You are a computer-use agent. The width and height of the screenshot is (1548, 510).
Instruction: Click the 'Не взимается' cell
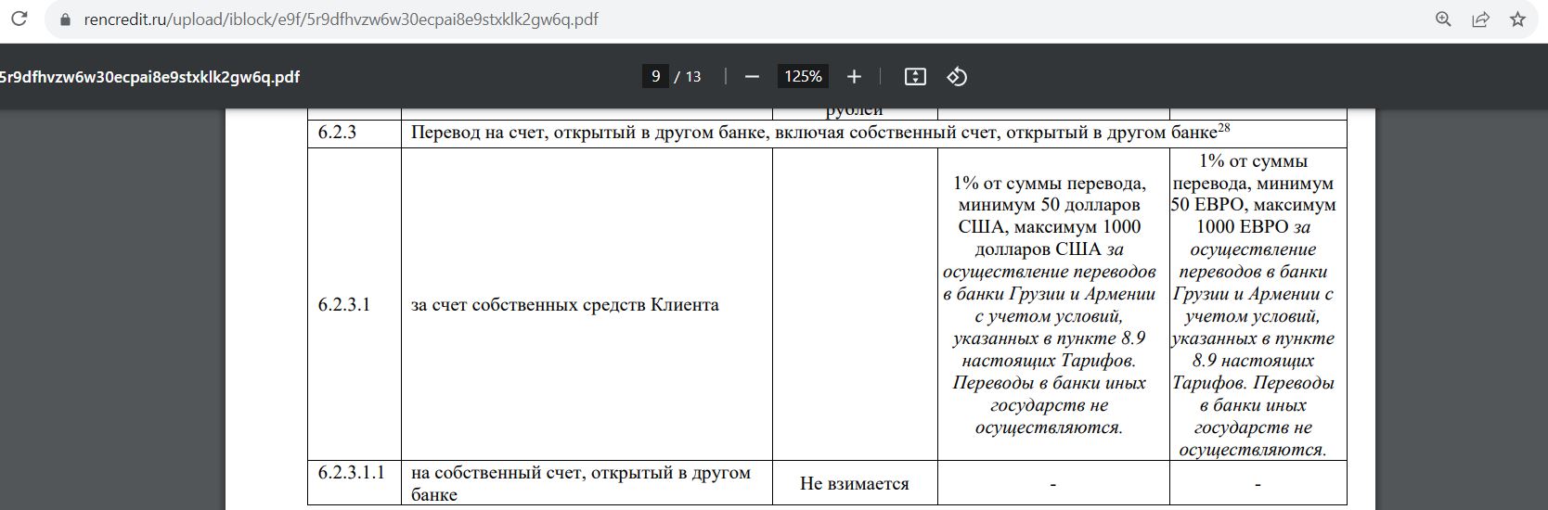click(x=854, y=483)
